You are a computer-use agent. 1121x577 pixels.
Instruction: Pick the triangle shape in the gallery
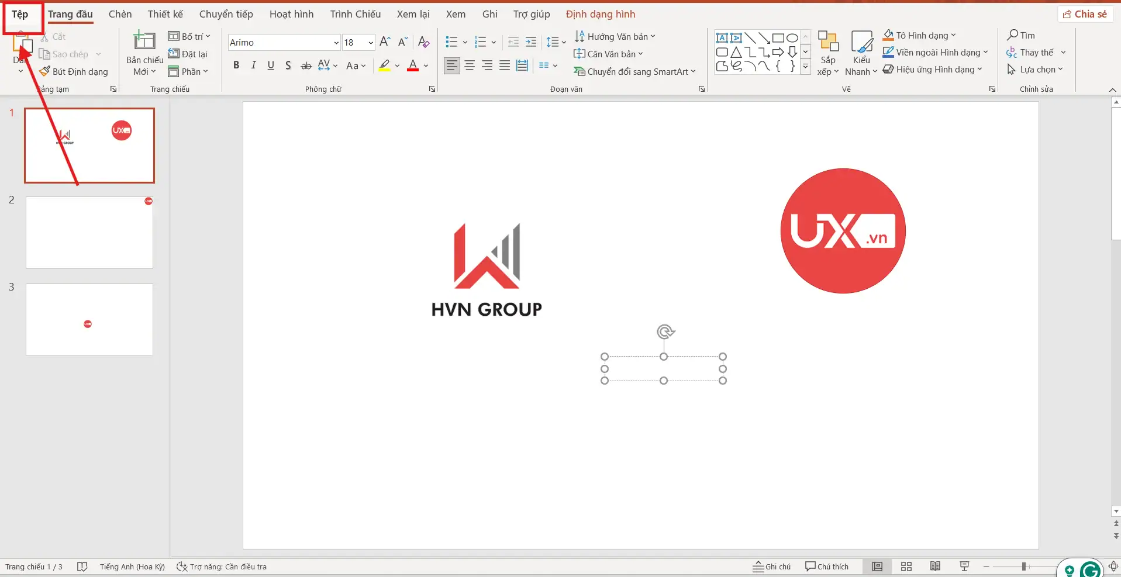tap(736, 52)
